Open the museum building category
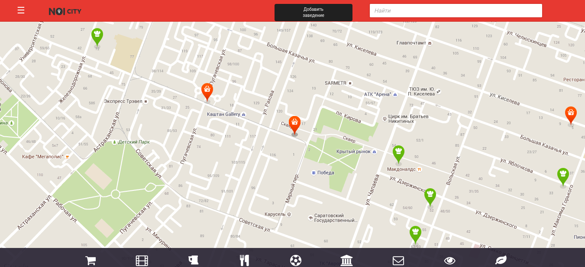 click(346, 260)
